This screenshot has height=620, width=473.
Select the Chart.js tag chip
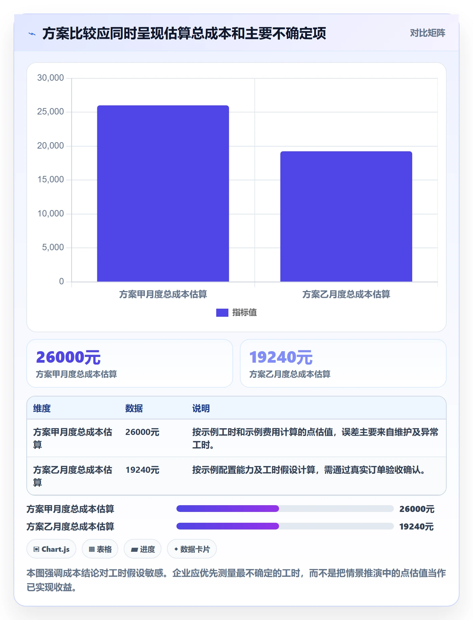51,549
